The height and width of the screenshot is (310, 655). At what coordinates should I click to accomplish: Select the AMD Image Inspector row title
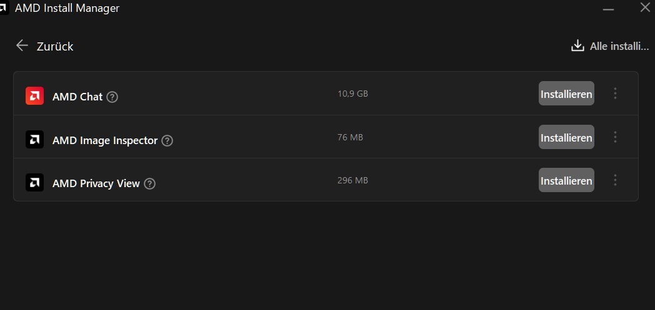[105, 140]
